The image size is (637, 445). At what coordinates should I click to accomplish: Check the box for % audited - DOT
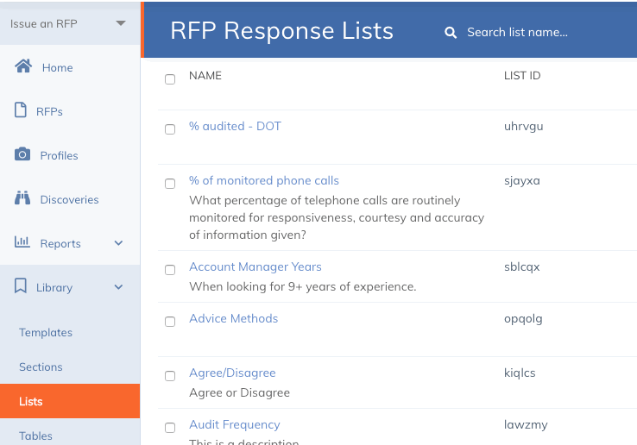170,129
